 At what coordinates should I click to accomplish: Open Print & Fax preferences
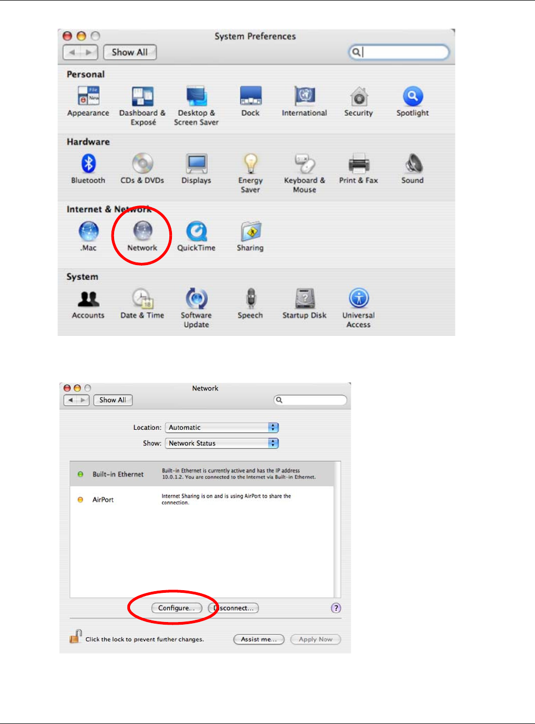359,169
